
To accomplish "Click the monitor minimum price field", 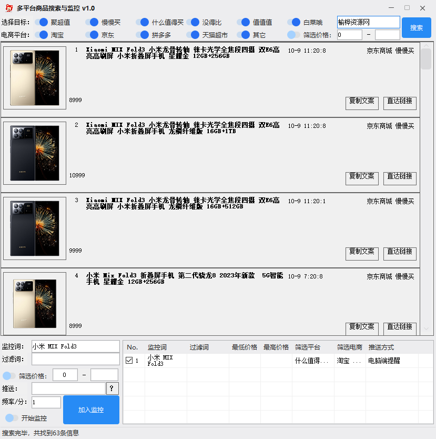I will [65, 375].
